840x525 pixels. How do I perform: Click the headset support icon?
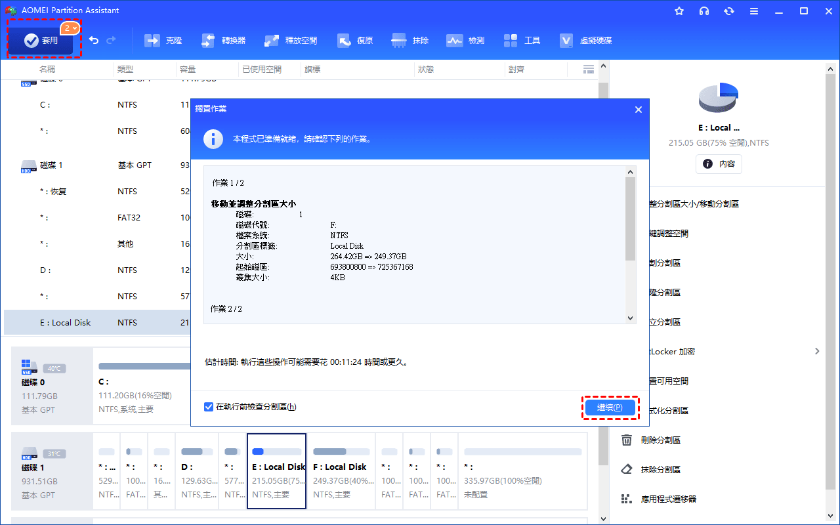(x=704, y=11)
